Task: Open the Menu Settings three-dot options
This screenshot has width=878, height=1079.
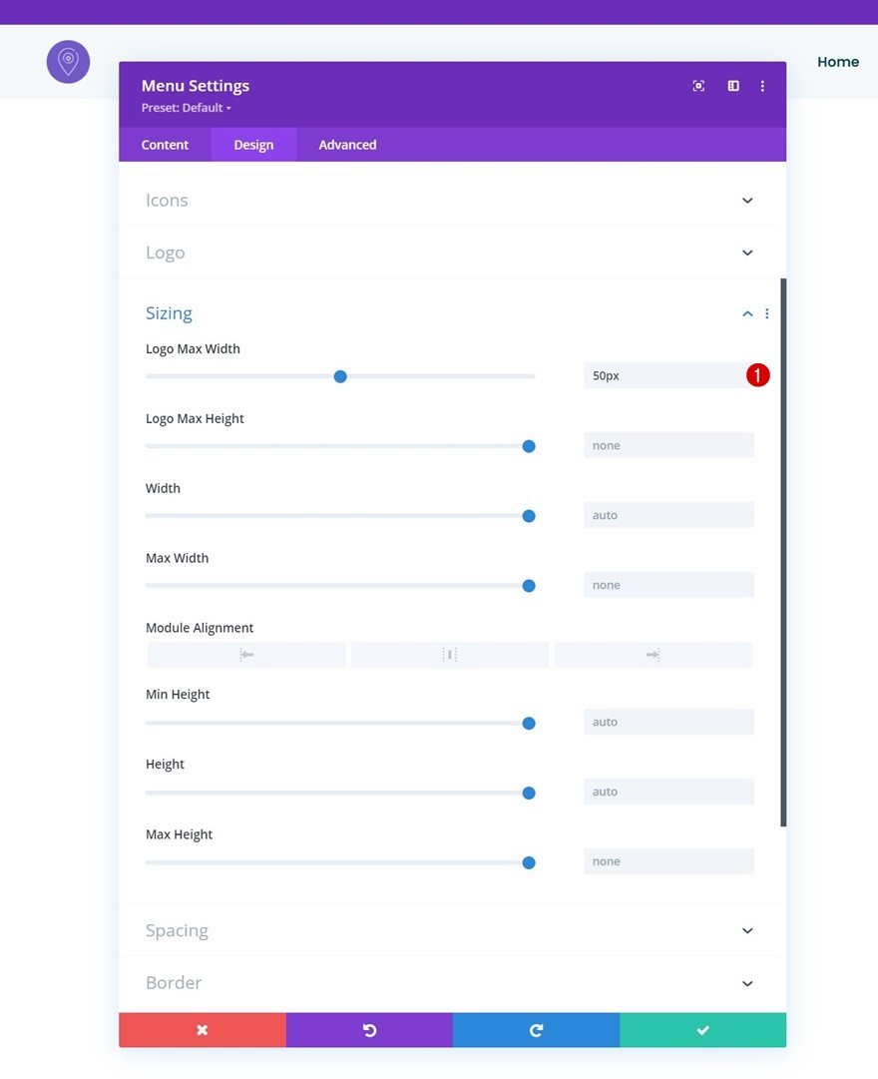Action: 762,86
